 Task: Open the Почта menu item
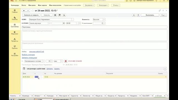[x=24, y=5]
